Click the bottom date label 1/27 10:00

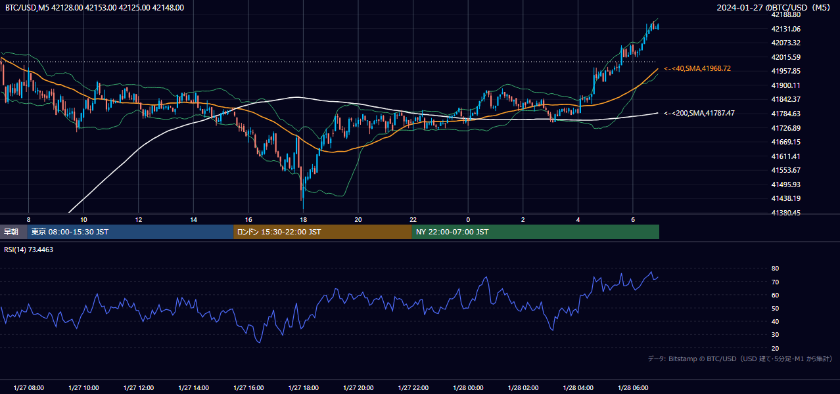point(83,387)
